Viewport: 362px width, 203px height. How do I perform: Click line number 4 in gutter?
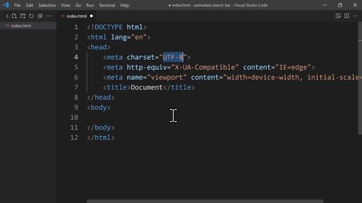[x=76, y=57]
